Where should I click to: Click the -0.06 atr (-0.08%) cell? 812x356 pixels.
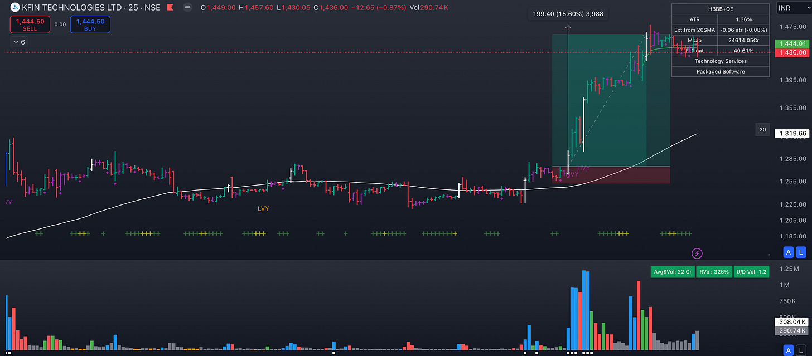(744, 30)
